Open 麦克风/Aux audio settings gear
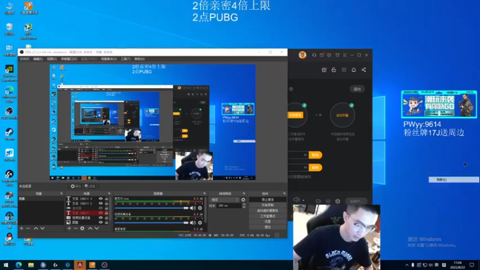This screenshot has height=270, width=480. click(200, 208)
